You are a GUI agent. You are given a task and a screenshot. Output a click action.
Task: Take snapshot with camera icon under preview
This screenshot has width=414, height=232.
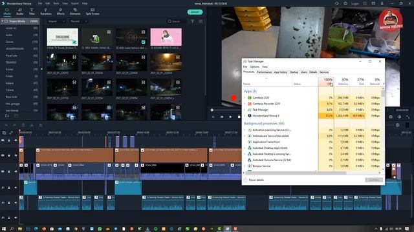(x=391, y=117)
